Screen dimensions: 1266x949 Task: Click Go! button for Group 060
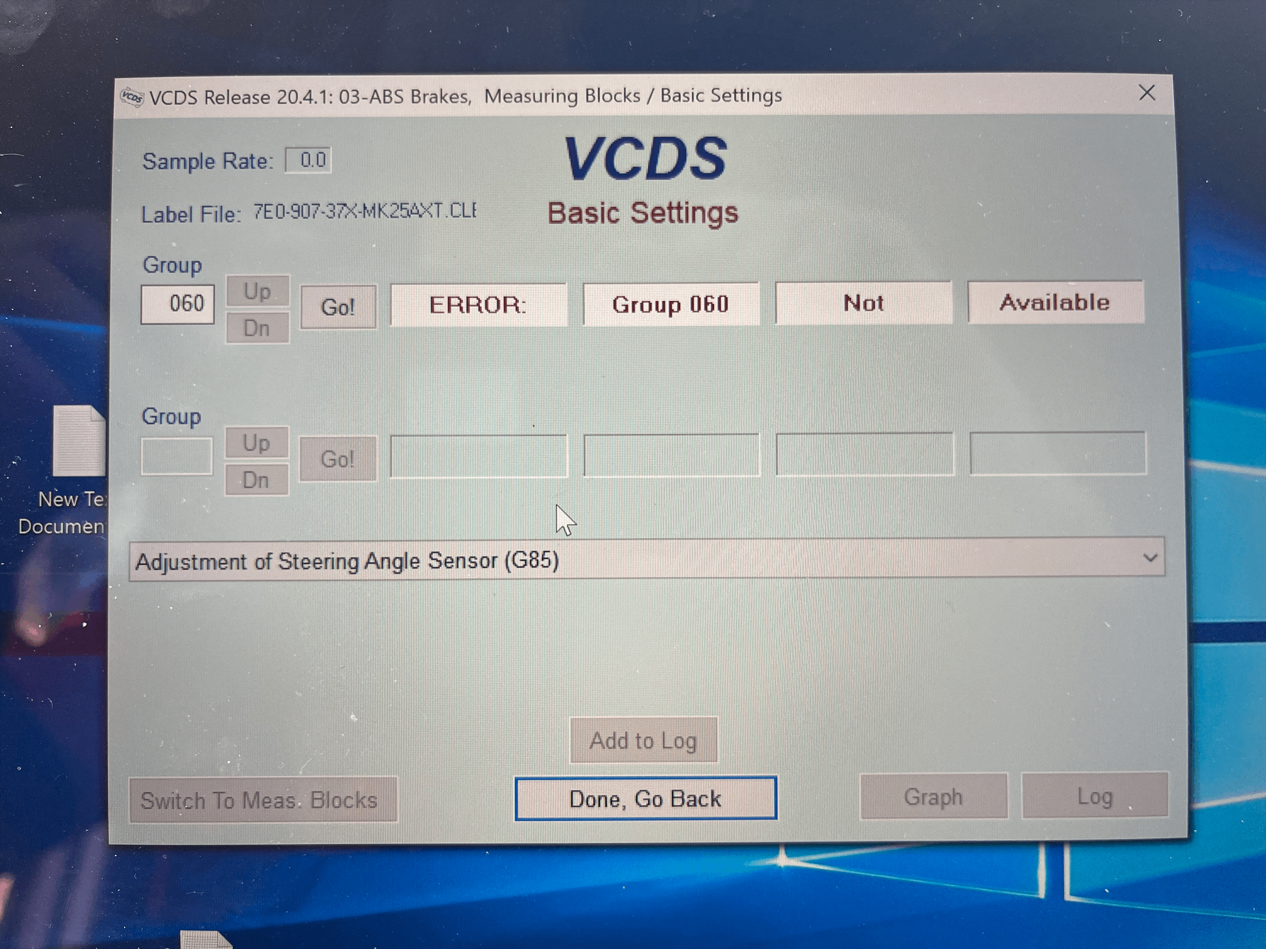click(338, 307)
